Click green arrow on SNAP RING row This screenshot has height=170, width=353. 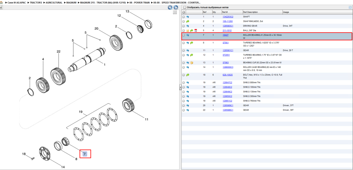click(x=188, y=22)
